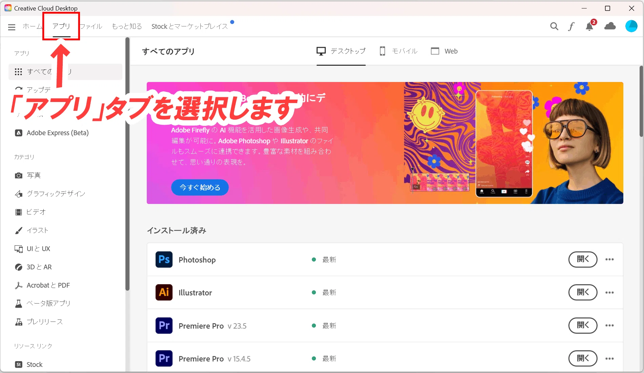
Task: Click the film icon next to ビデオ
Action: click(19, 212)
